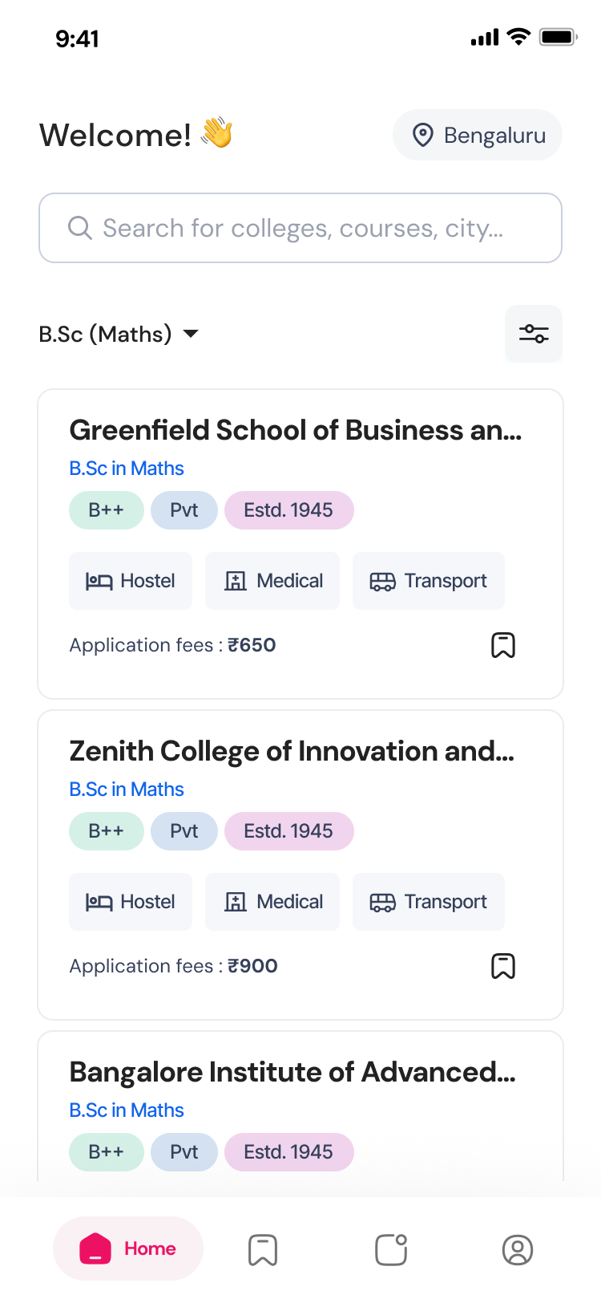The height and width of the screenshot is (1303, 601).
Task: Tap the search magnifier icon
Action: tap(79, 228)
